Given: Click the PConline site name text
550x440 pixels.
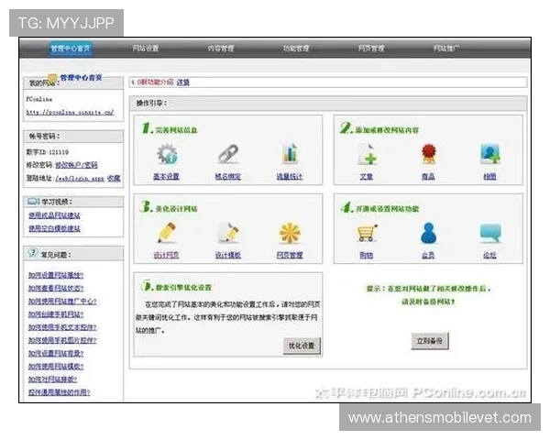Looking at the screenshot, I should (x=39, y=99).
